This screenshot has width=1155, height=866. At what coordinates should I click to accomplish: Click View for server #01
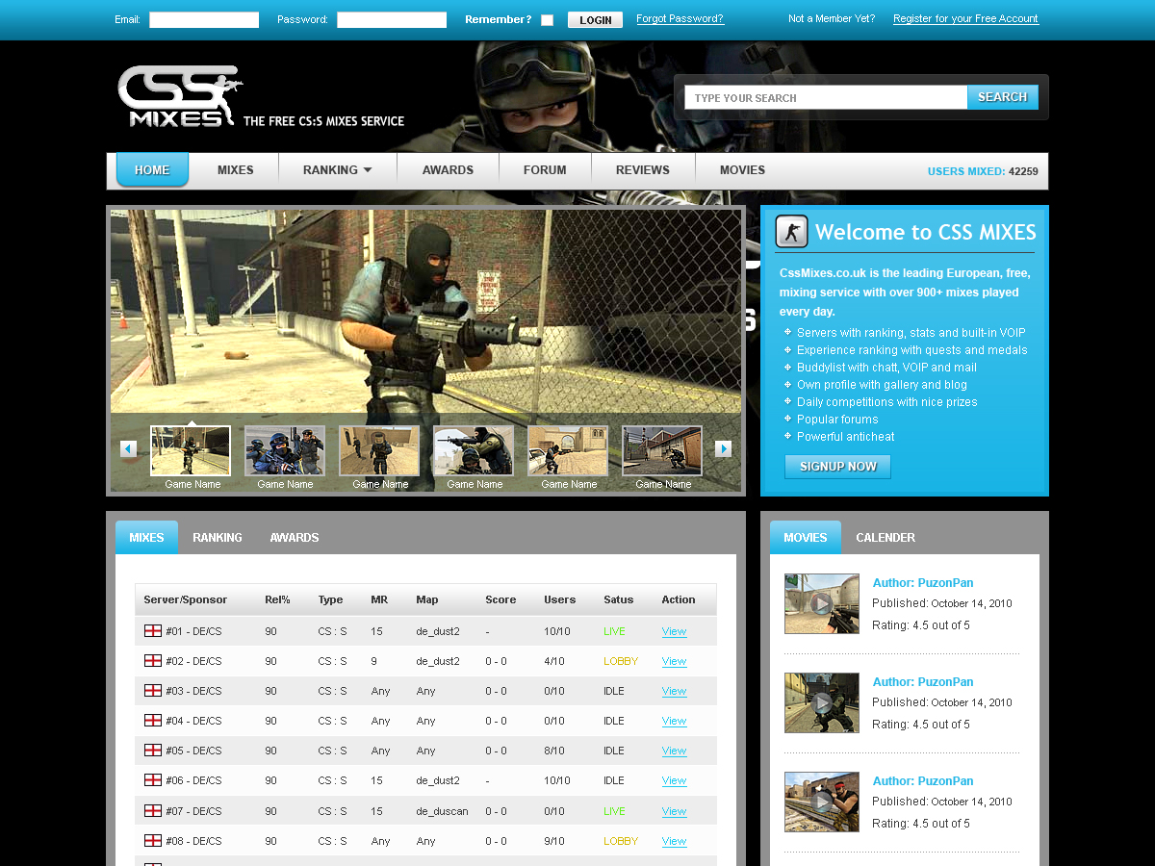tap(675, 631)
